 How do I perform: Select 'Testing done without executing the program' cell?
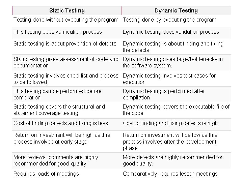click(x=67, y=21)
